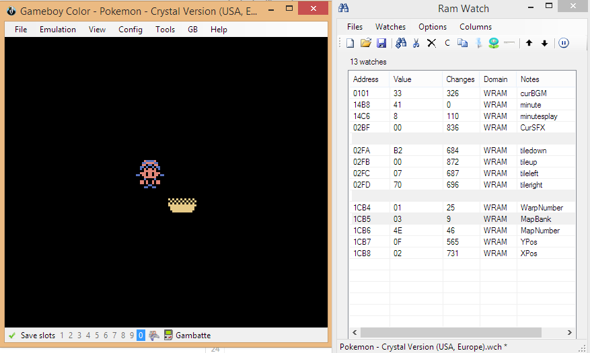Screen dimensions: 590x353
Task: Expand the Options menu in Ram Watch
Action: coord(433,27)
